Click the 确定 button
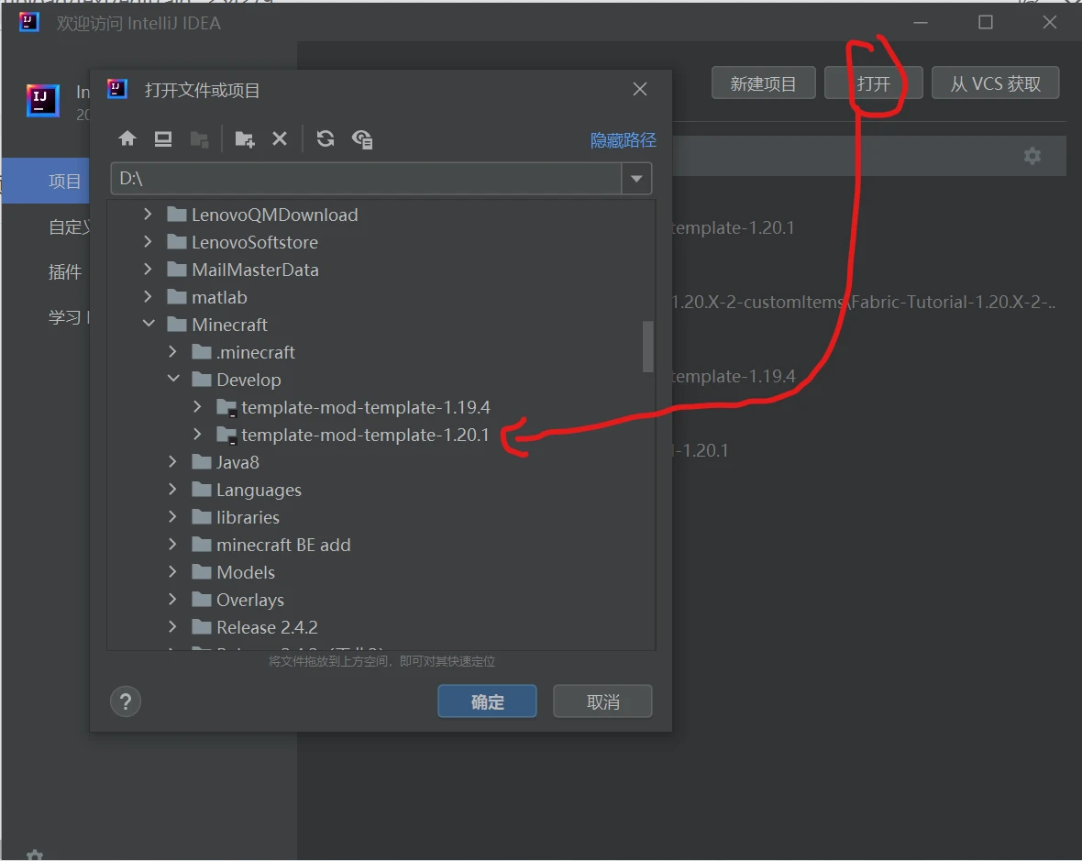The image size is (1082, 861). pyautogui.click(x=487, y=701)
